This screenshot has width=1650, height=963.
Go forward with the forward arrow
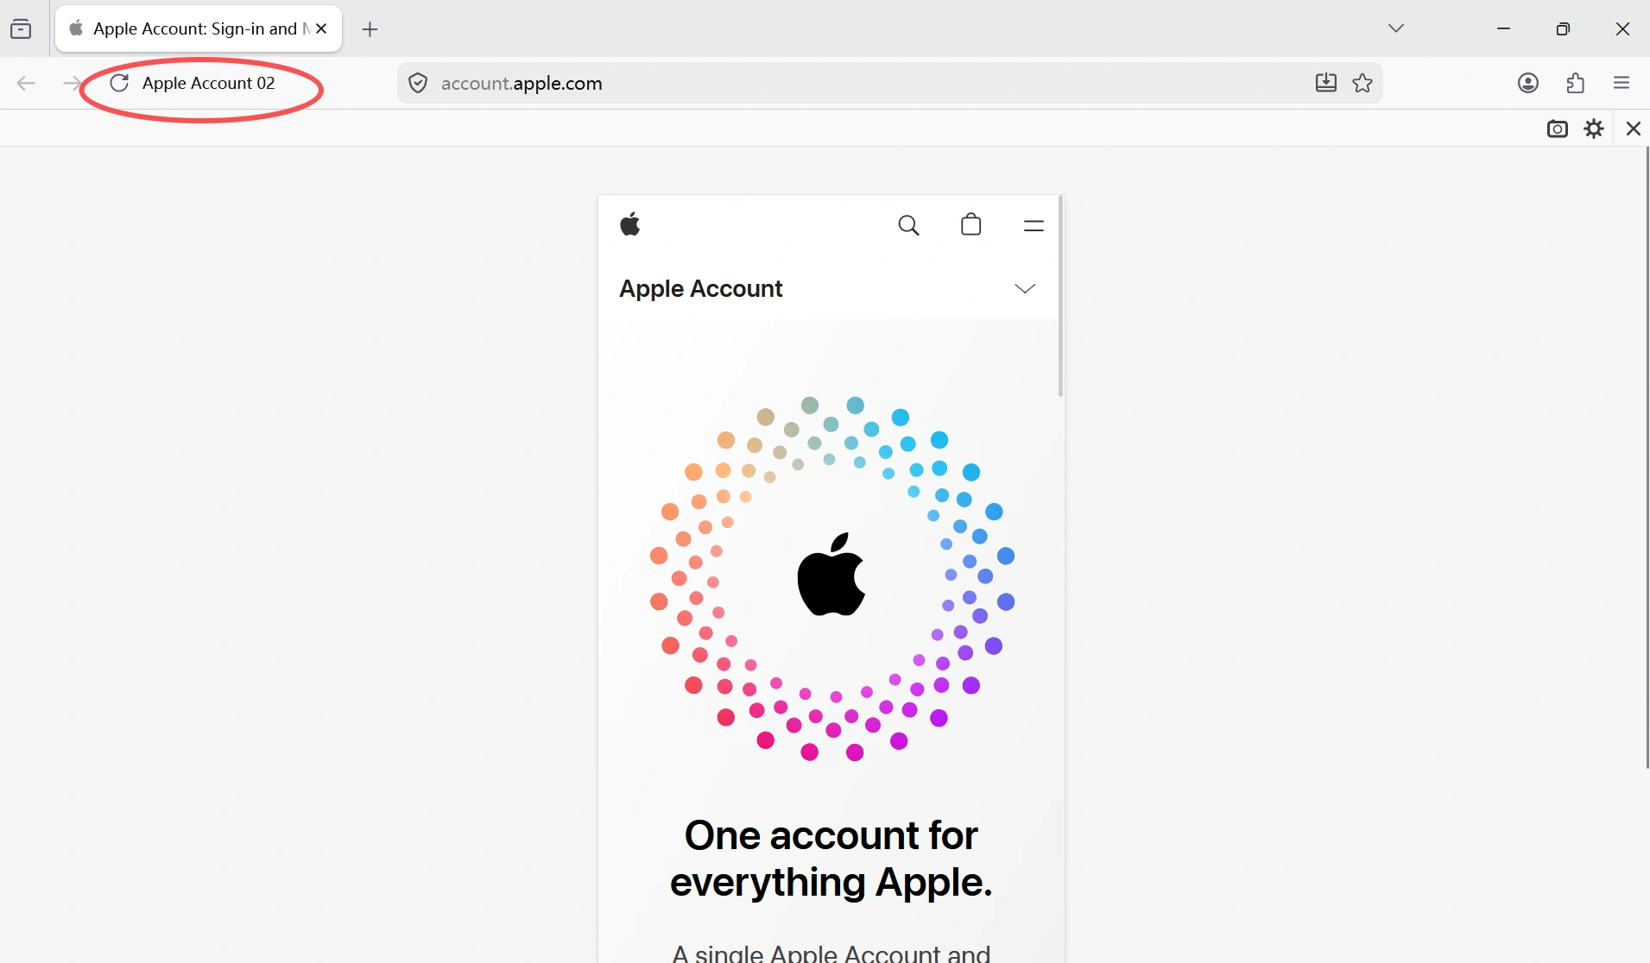coord(72,83)
